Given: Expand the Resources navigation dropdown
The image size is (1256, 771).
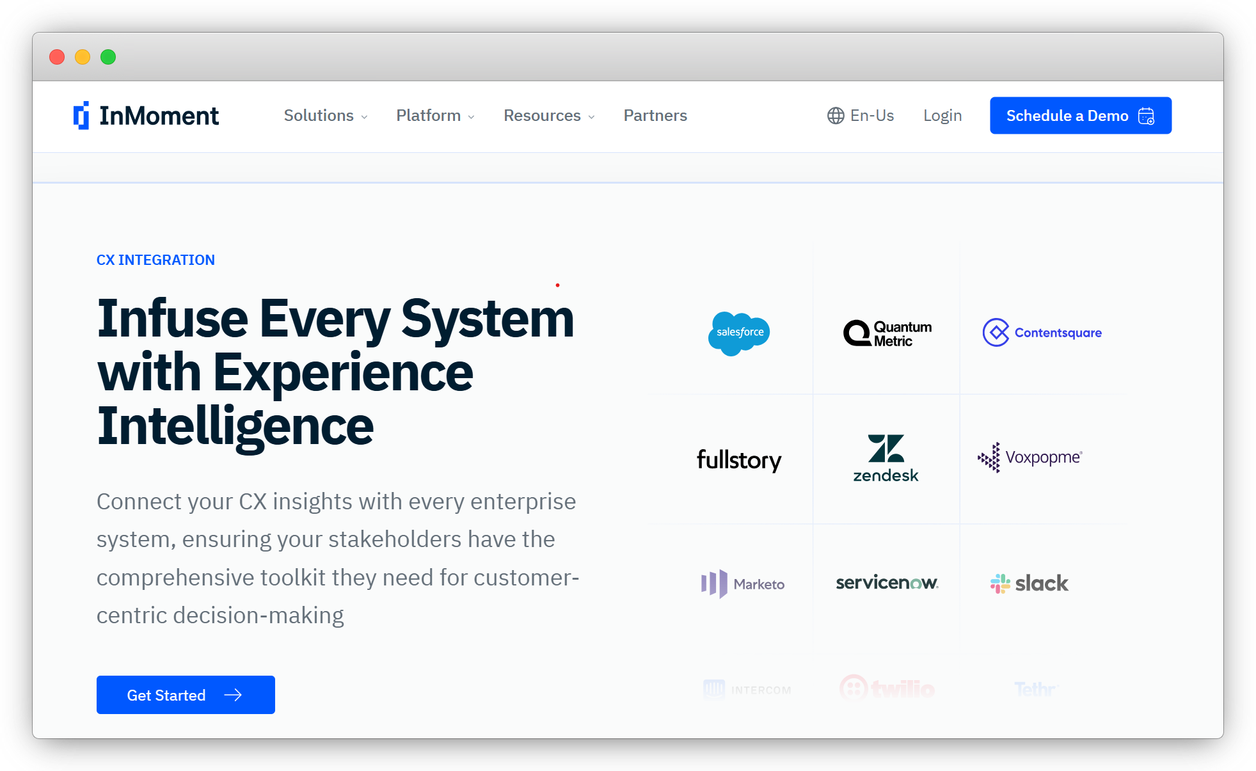Looking at the screenshot, I should tap(549, 115).
